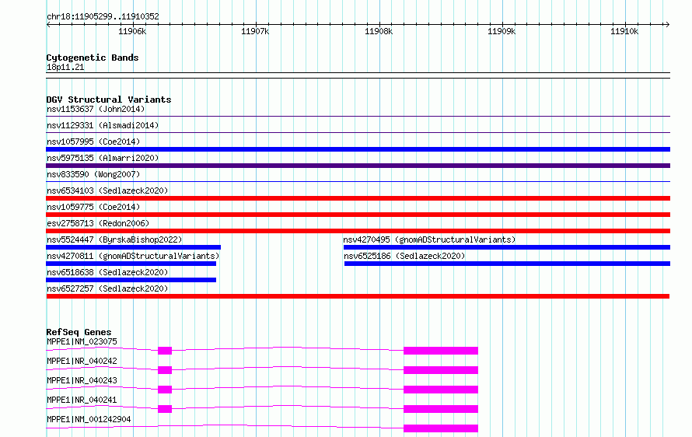
Task: Click the large exon of MPPE1|NM_001242904
Action: (x=441, y=428)
